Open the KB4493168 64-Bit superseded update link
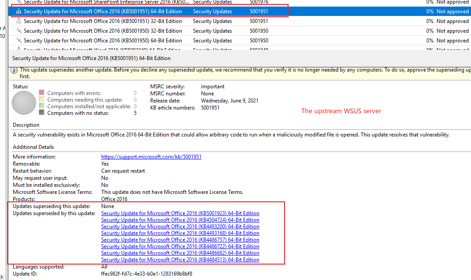The image size is (471, 280). point(180,233)
